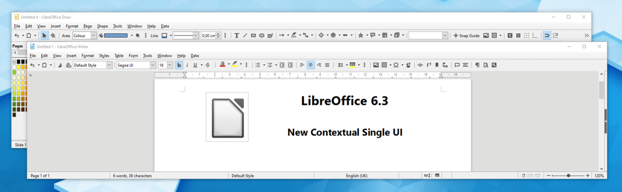
Task: Click Insert Footnote icon in Writer
Action: tap(429, 65)
